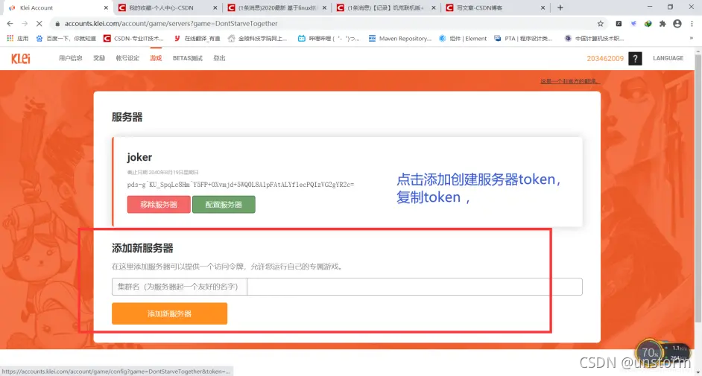Open extensions puzzle-piece icon

tap(663, 24)
